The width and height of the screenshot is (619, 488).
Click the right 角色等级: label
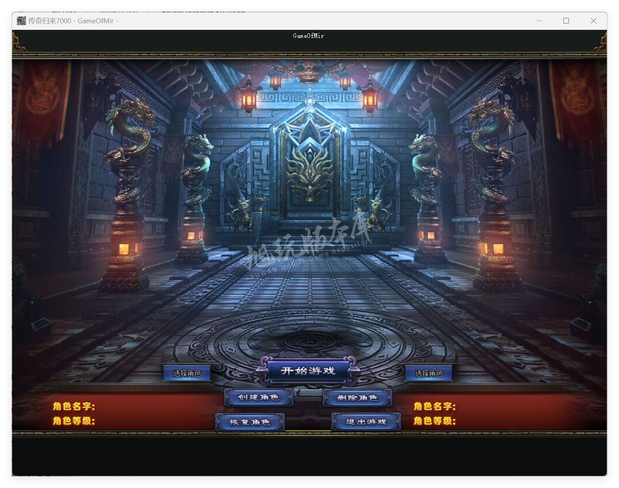click(x=435, y=421)
